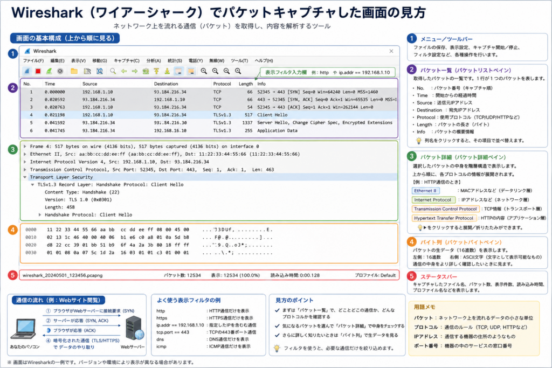Sort packets by the Time column header
Screen dimensions: 552x368
50,84
